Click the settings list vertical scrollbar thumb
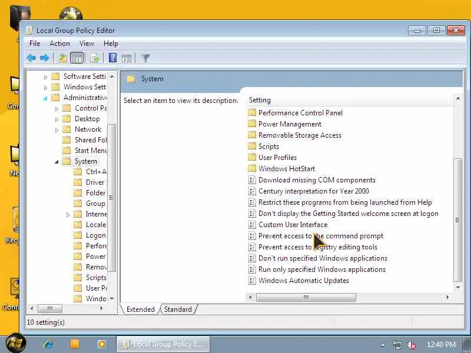 (458, 220)
